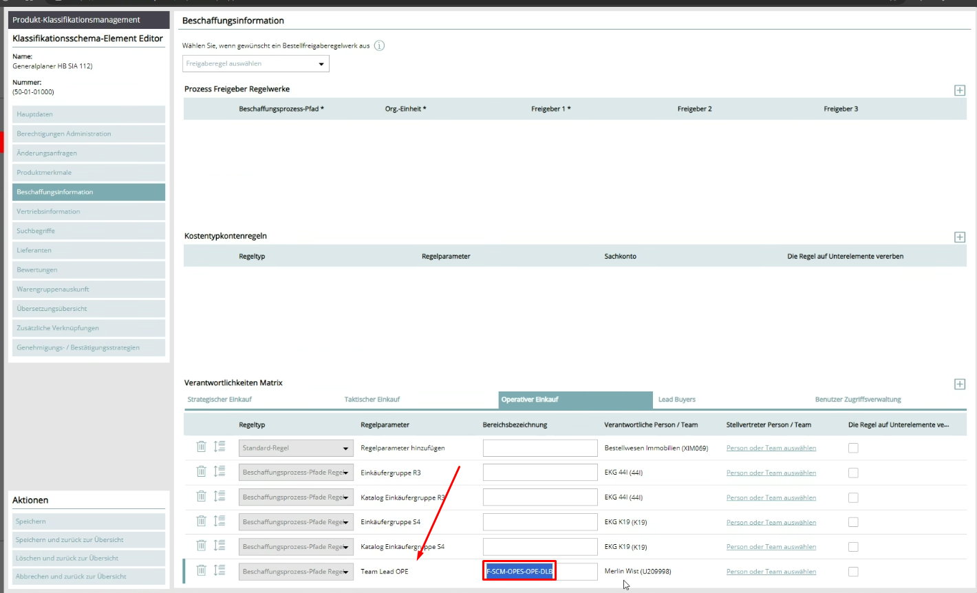Click the Speichern action button
The height and width of the screenshot is (593, 977).
tap(88, 521)
